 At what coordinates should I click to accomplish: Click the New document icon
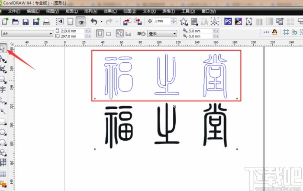pos(5,21)
